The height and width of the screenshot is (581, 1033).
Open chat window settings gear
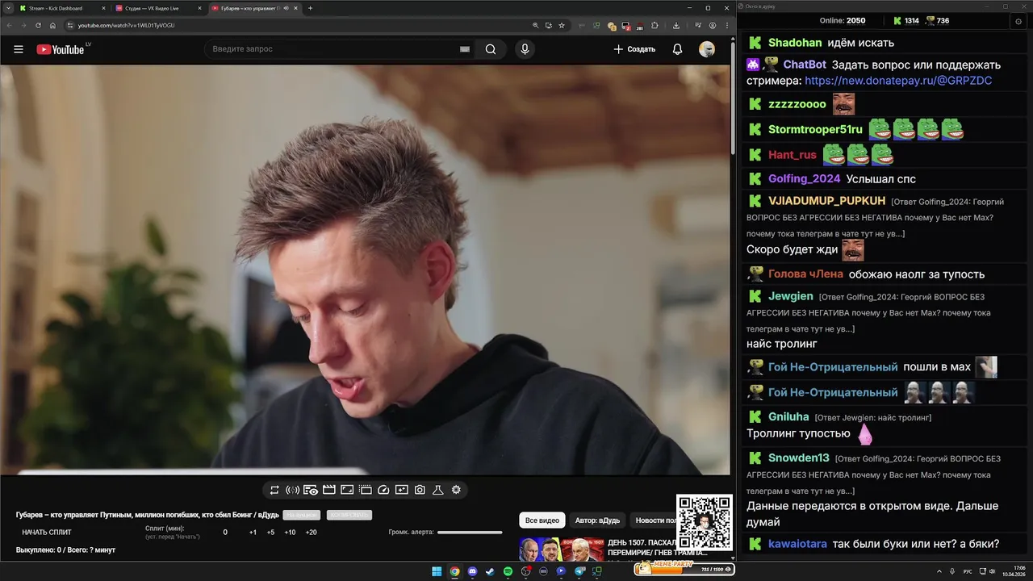coord(1018,22)
